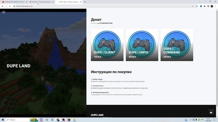Screen dimensions: 218x122
Task: Open the Windows Start menu
Action: pyautogui.click(x=3, y=120)
